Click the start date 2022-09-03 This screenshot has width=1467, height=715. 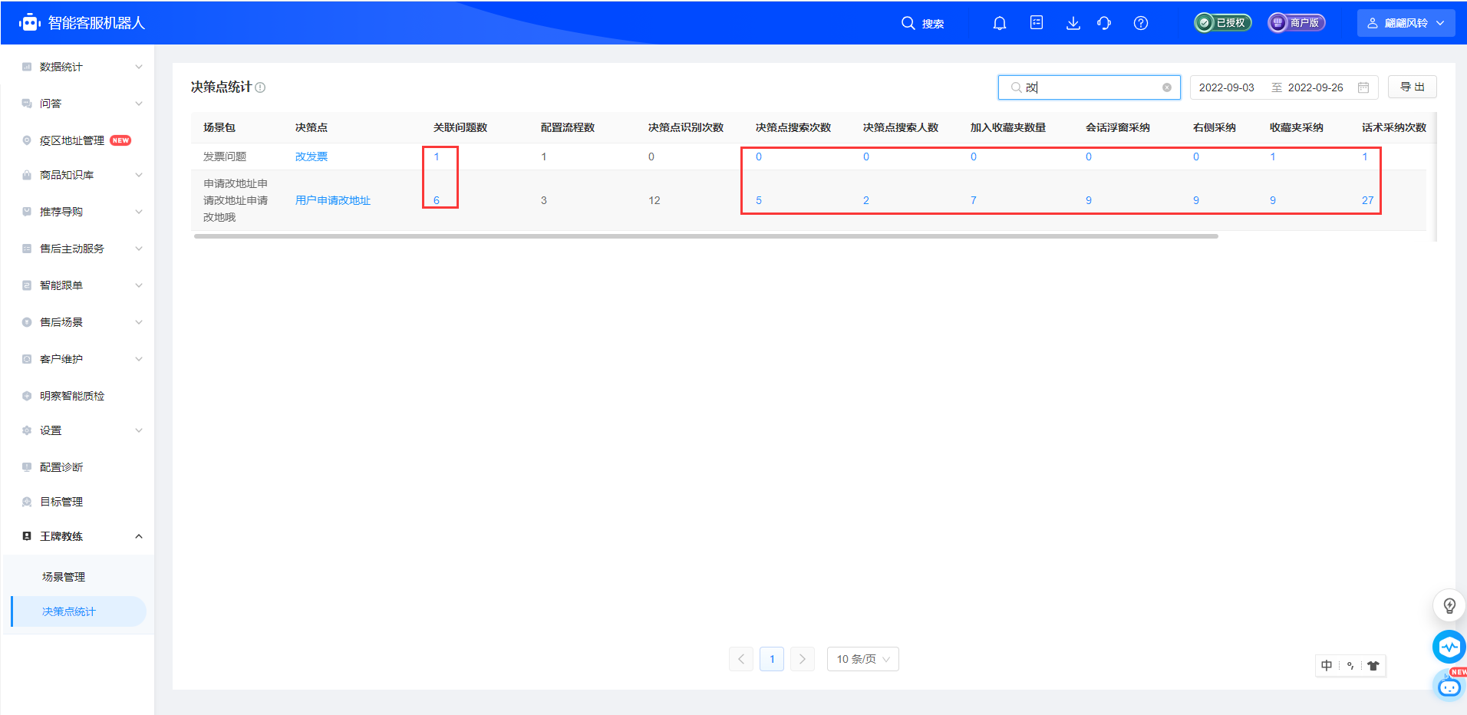pyautogui.click(x=1226, y=87)
